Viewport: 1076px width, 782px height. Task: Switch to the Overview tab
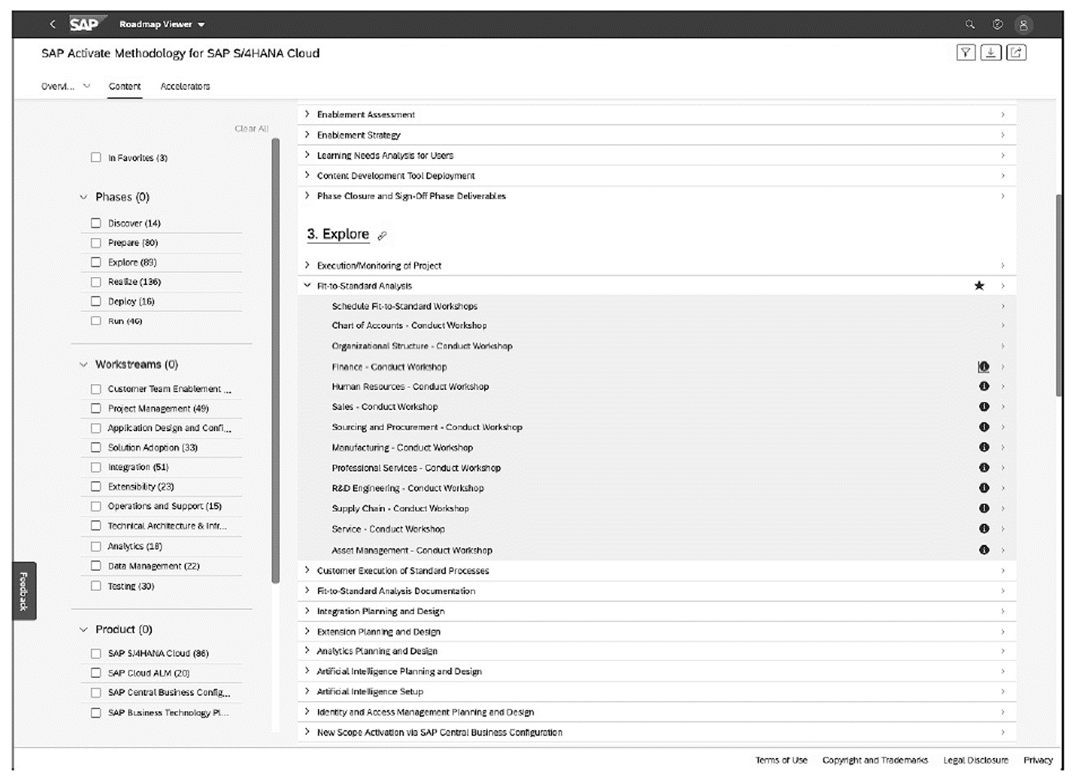tap(57, 86)
